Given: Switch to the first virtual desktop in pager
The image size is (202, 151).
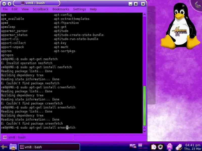Looking at the screenshot, I should click(140, 145).
